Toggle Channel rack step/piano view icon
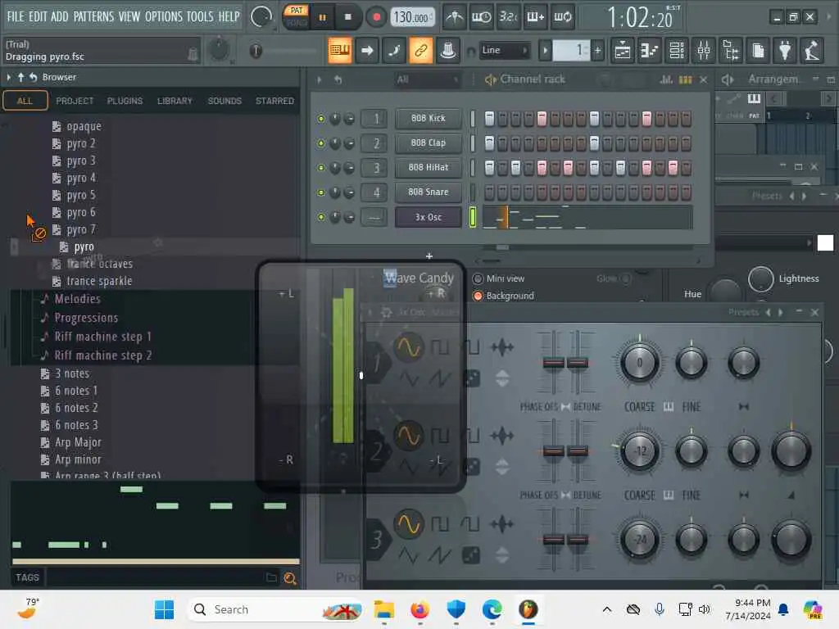 [686, 79]
